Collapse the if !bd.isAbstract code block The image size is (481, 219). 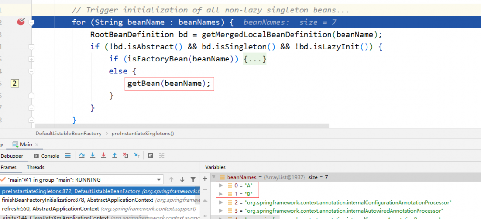32,47
